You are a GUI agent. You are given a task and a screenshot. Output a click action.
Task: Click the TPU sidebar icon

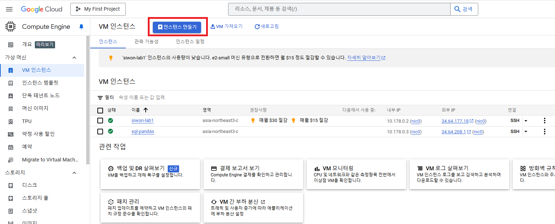(11, 121)
